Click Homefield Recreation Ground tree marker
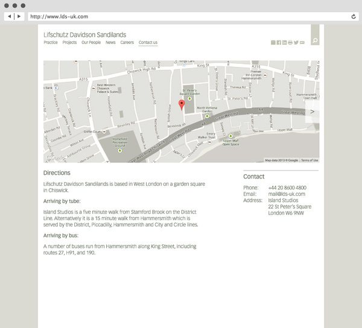This screenshot has width=362, height=328. pyautogui.click(x=120, y=151)
